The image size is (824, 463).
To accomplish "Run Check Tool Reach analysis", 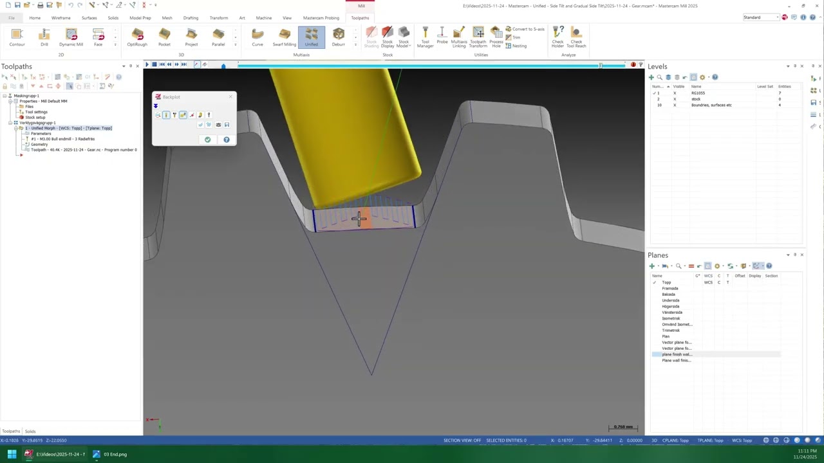I will (x=576, y=37).
